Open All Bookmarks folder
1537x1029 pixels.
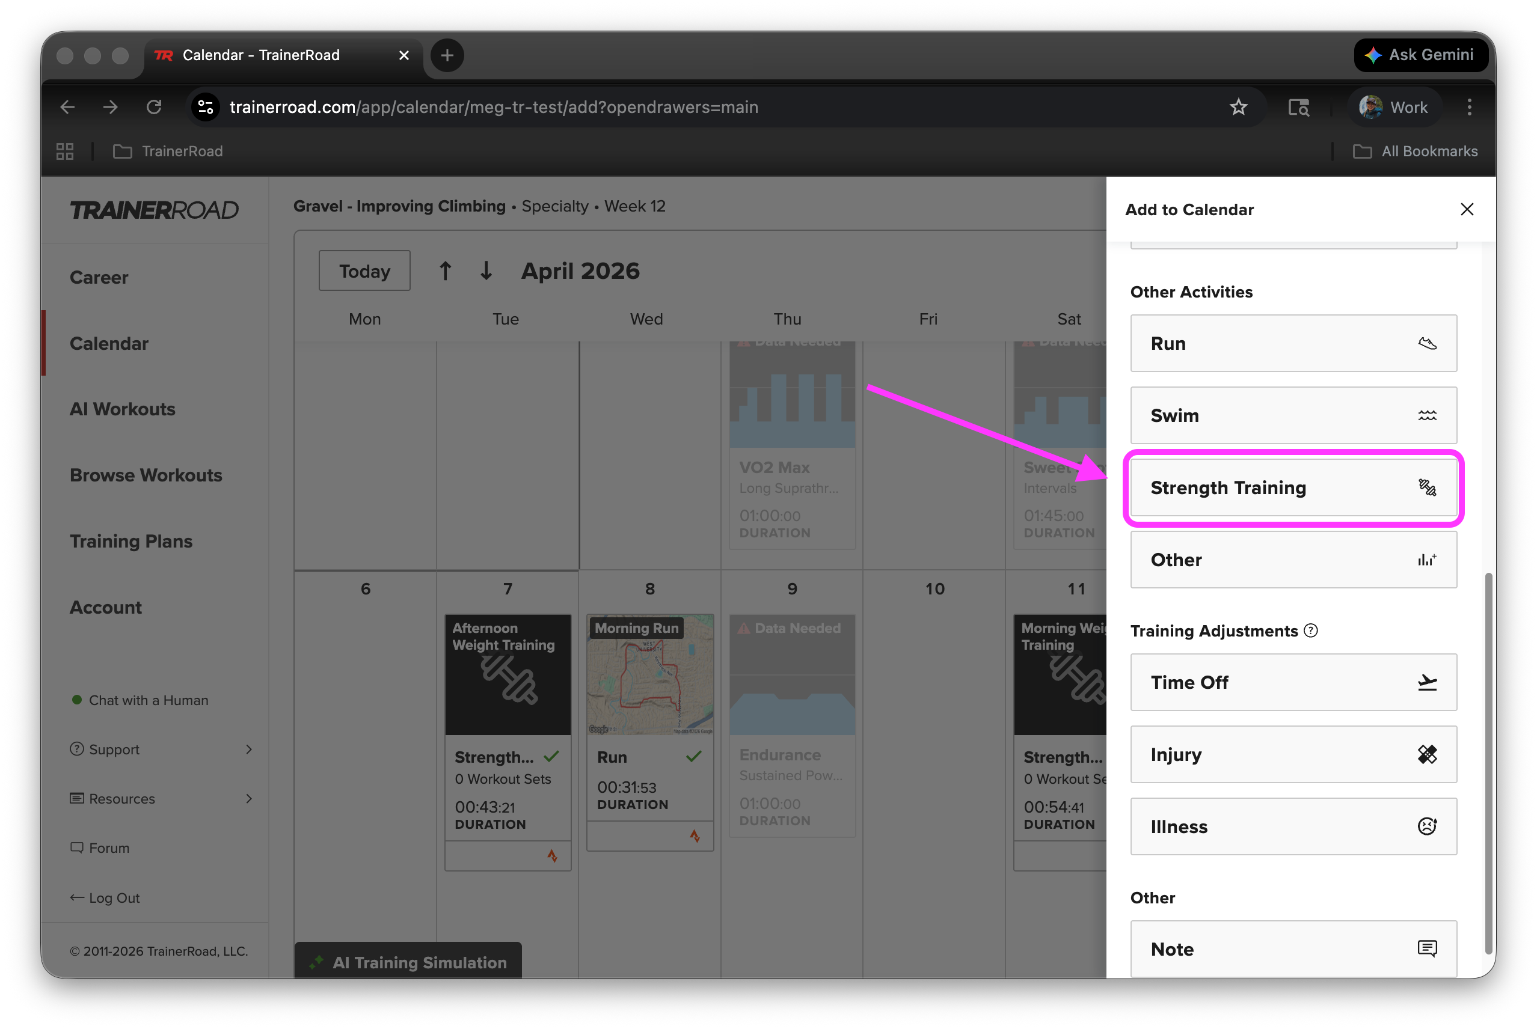click(1415, 151)
